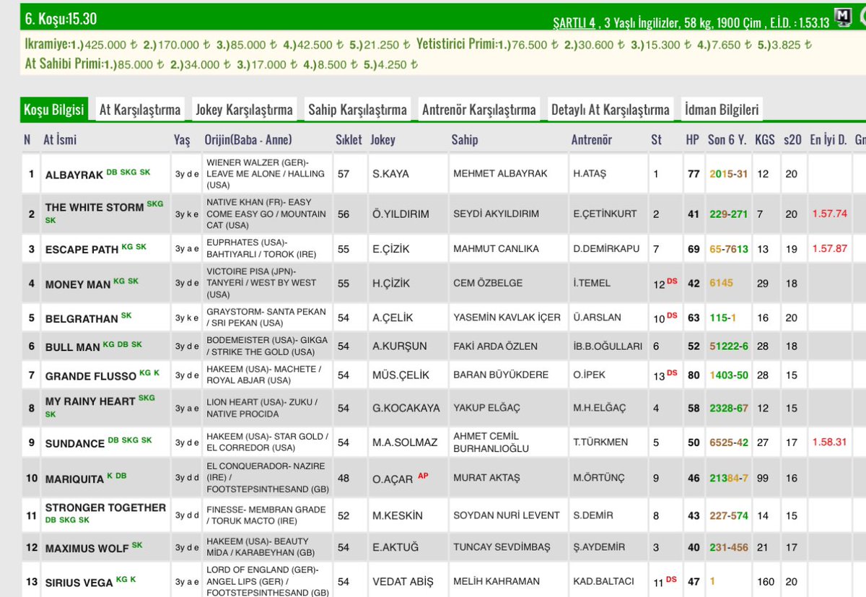Open jockey VEDAT ABİŞ page
Screen dimensions: 866x597
[x=403, y=582]
